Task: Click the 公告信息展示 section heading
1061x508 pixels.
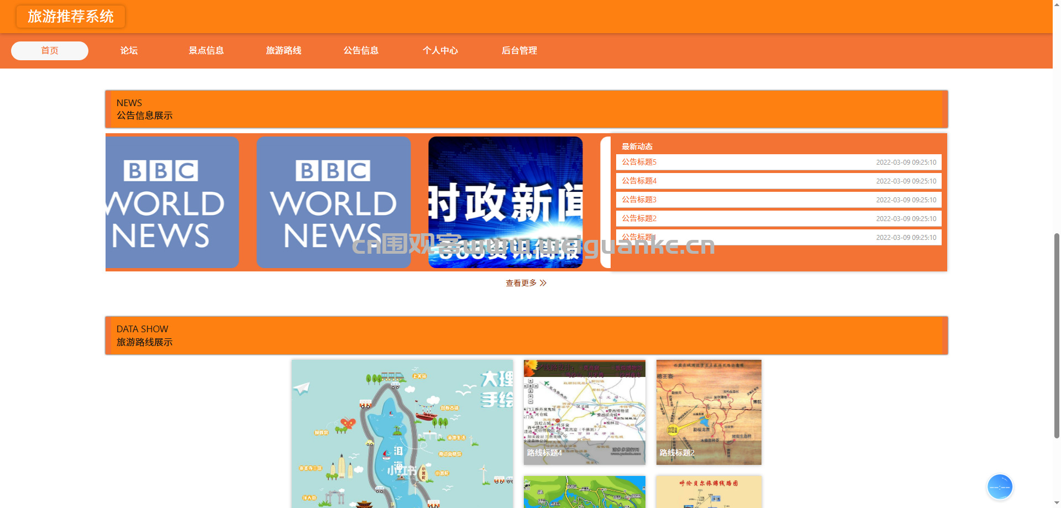Action: pyautogui.click(x=144, y=116)
